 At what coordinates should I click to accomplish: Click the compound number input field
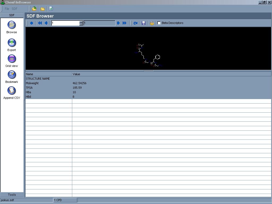(x=65, y=23)
